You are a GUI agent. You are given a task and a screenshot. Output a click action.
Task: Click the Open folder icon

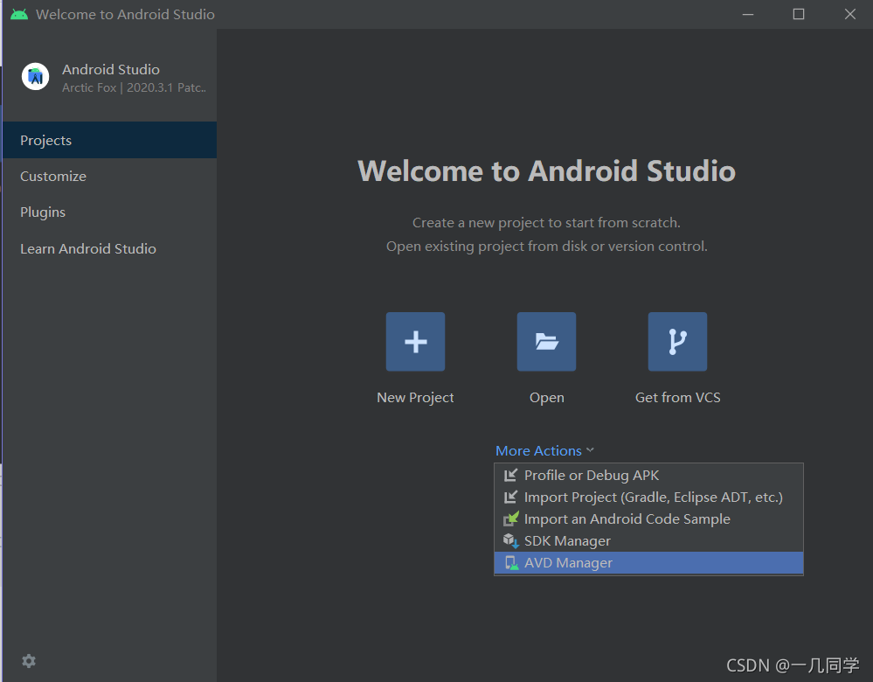546,342
